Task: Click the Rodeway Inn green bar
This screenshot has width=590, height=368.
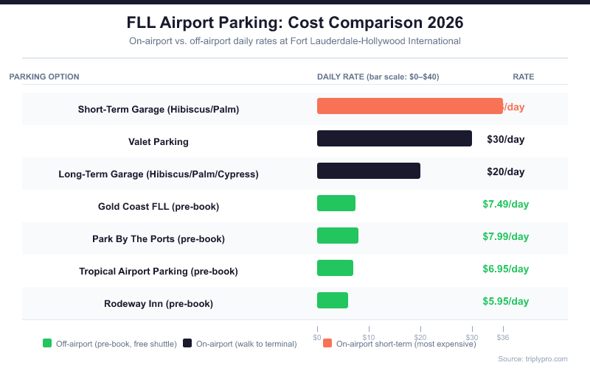Action: click(333, 300)
